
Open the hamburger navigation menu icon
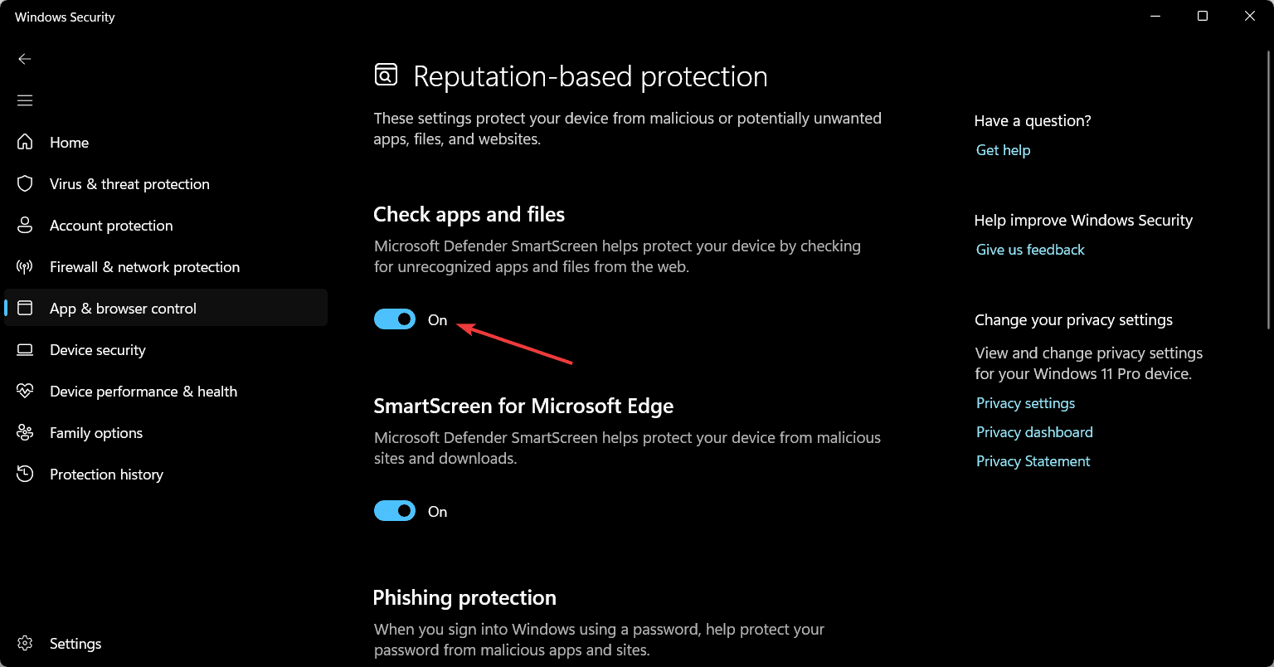[x=25, y=100]
